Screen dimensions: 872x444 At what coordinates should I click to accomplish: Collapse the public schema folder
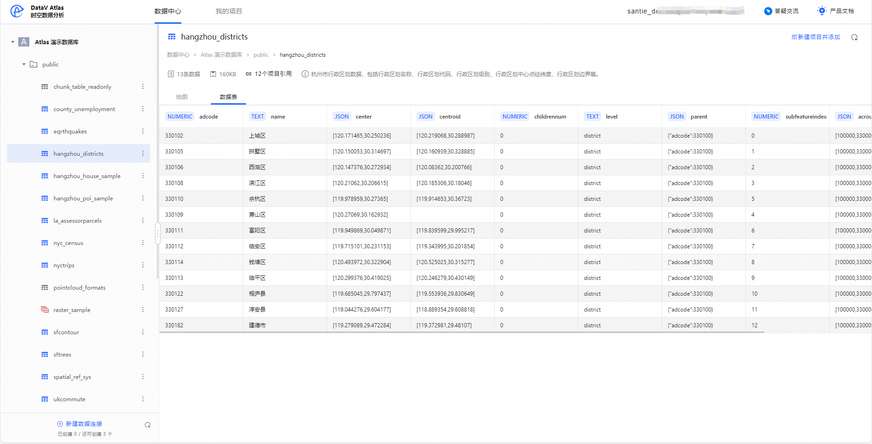coord(24,64)
